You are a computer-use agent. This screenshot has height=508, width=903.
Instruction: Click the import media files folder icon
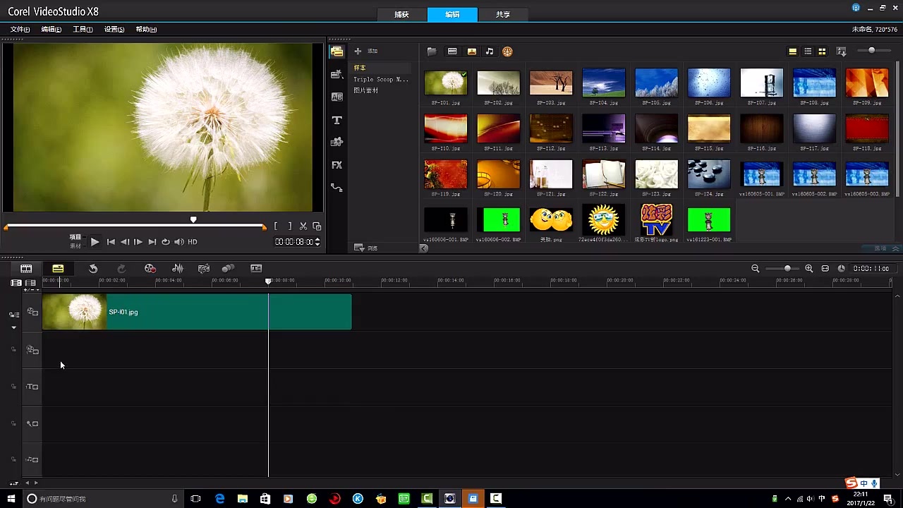[432, 52]
